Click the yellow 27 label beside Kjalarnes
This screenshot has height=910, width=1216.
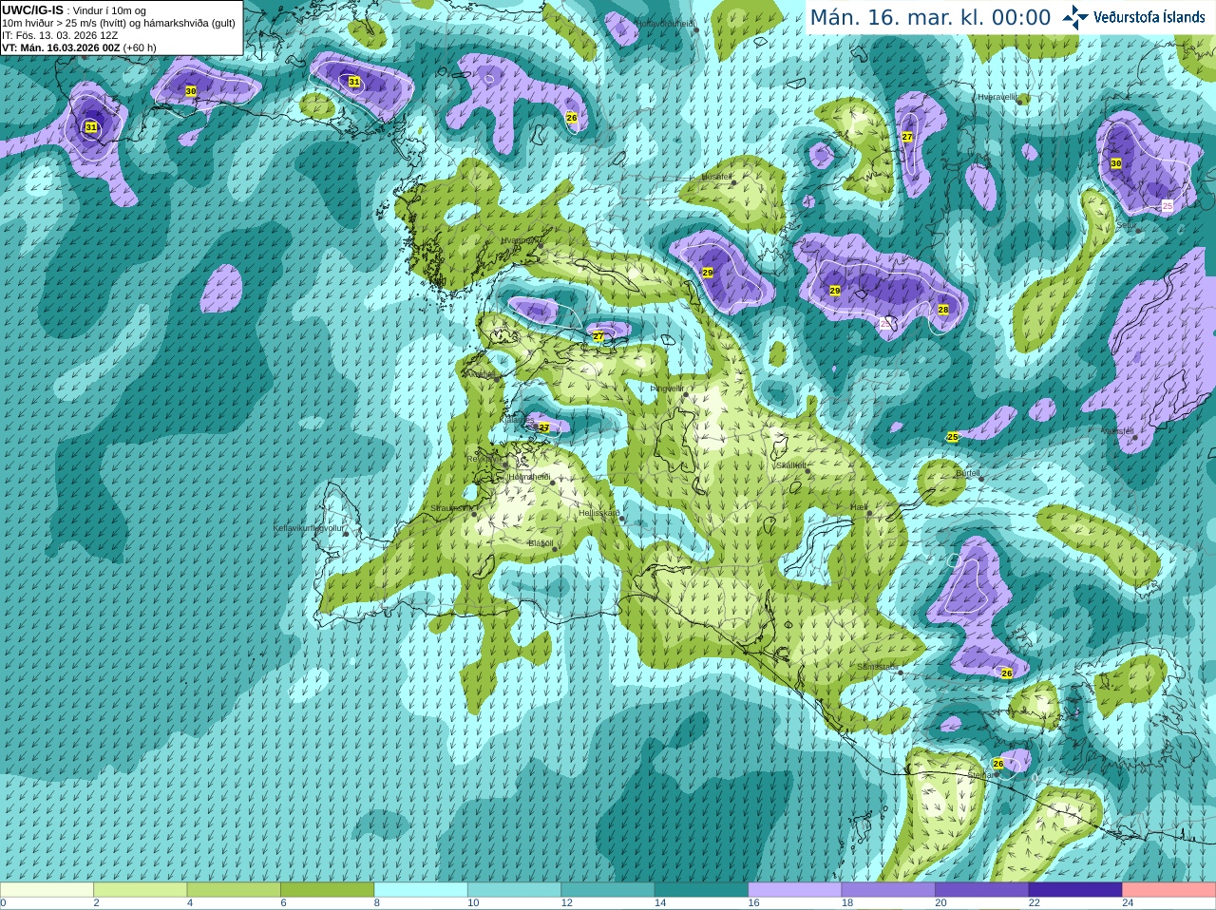click(x=544, y=427)
